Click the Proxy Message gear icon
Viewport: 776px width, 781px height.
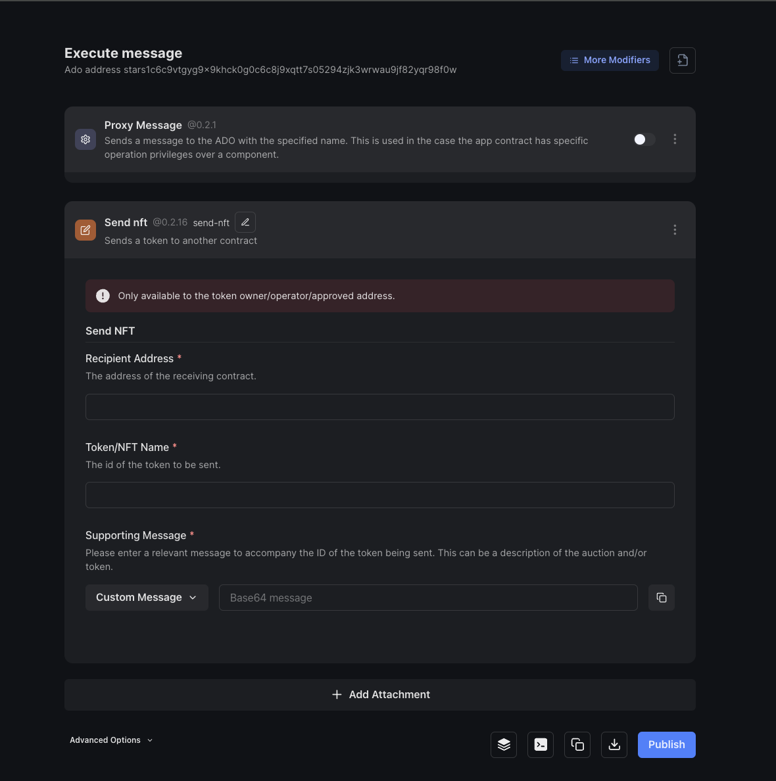click(85, 139)
